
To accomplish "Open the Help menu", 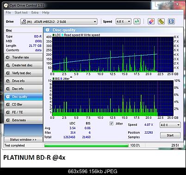I will pos(46,13).
